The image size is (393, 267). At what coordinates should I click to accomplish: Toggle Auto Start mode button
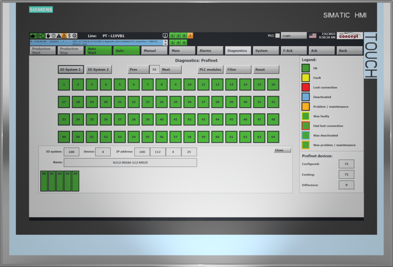[99, 51]
